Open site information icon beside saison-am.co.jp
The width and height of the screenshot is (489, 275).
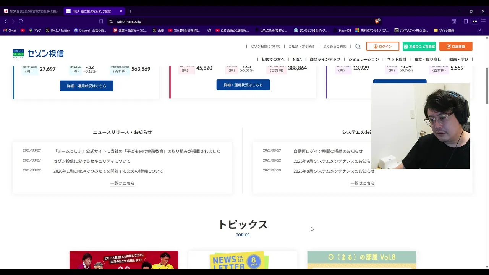[111, 21]
